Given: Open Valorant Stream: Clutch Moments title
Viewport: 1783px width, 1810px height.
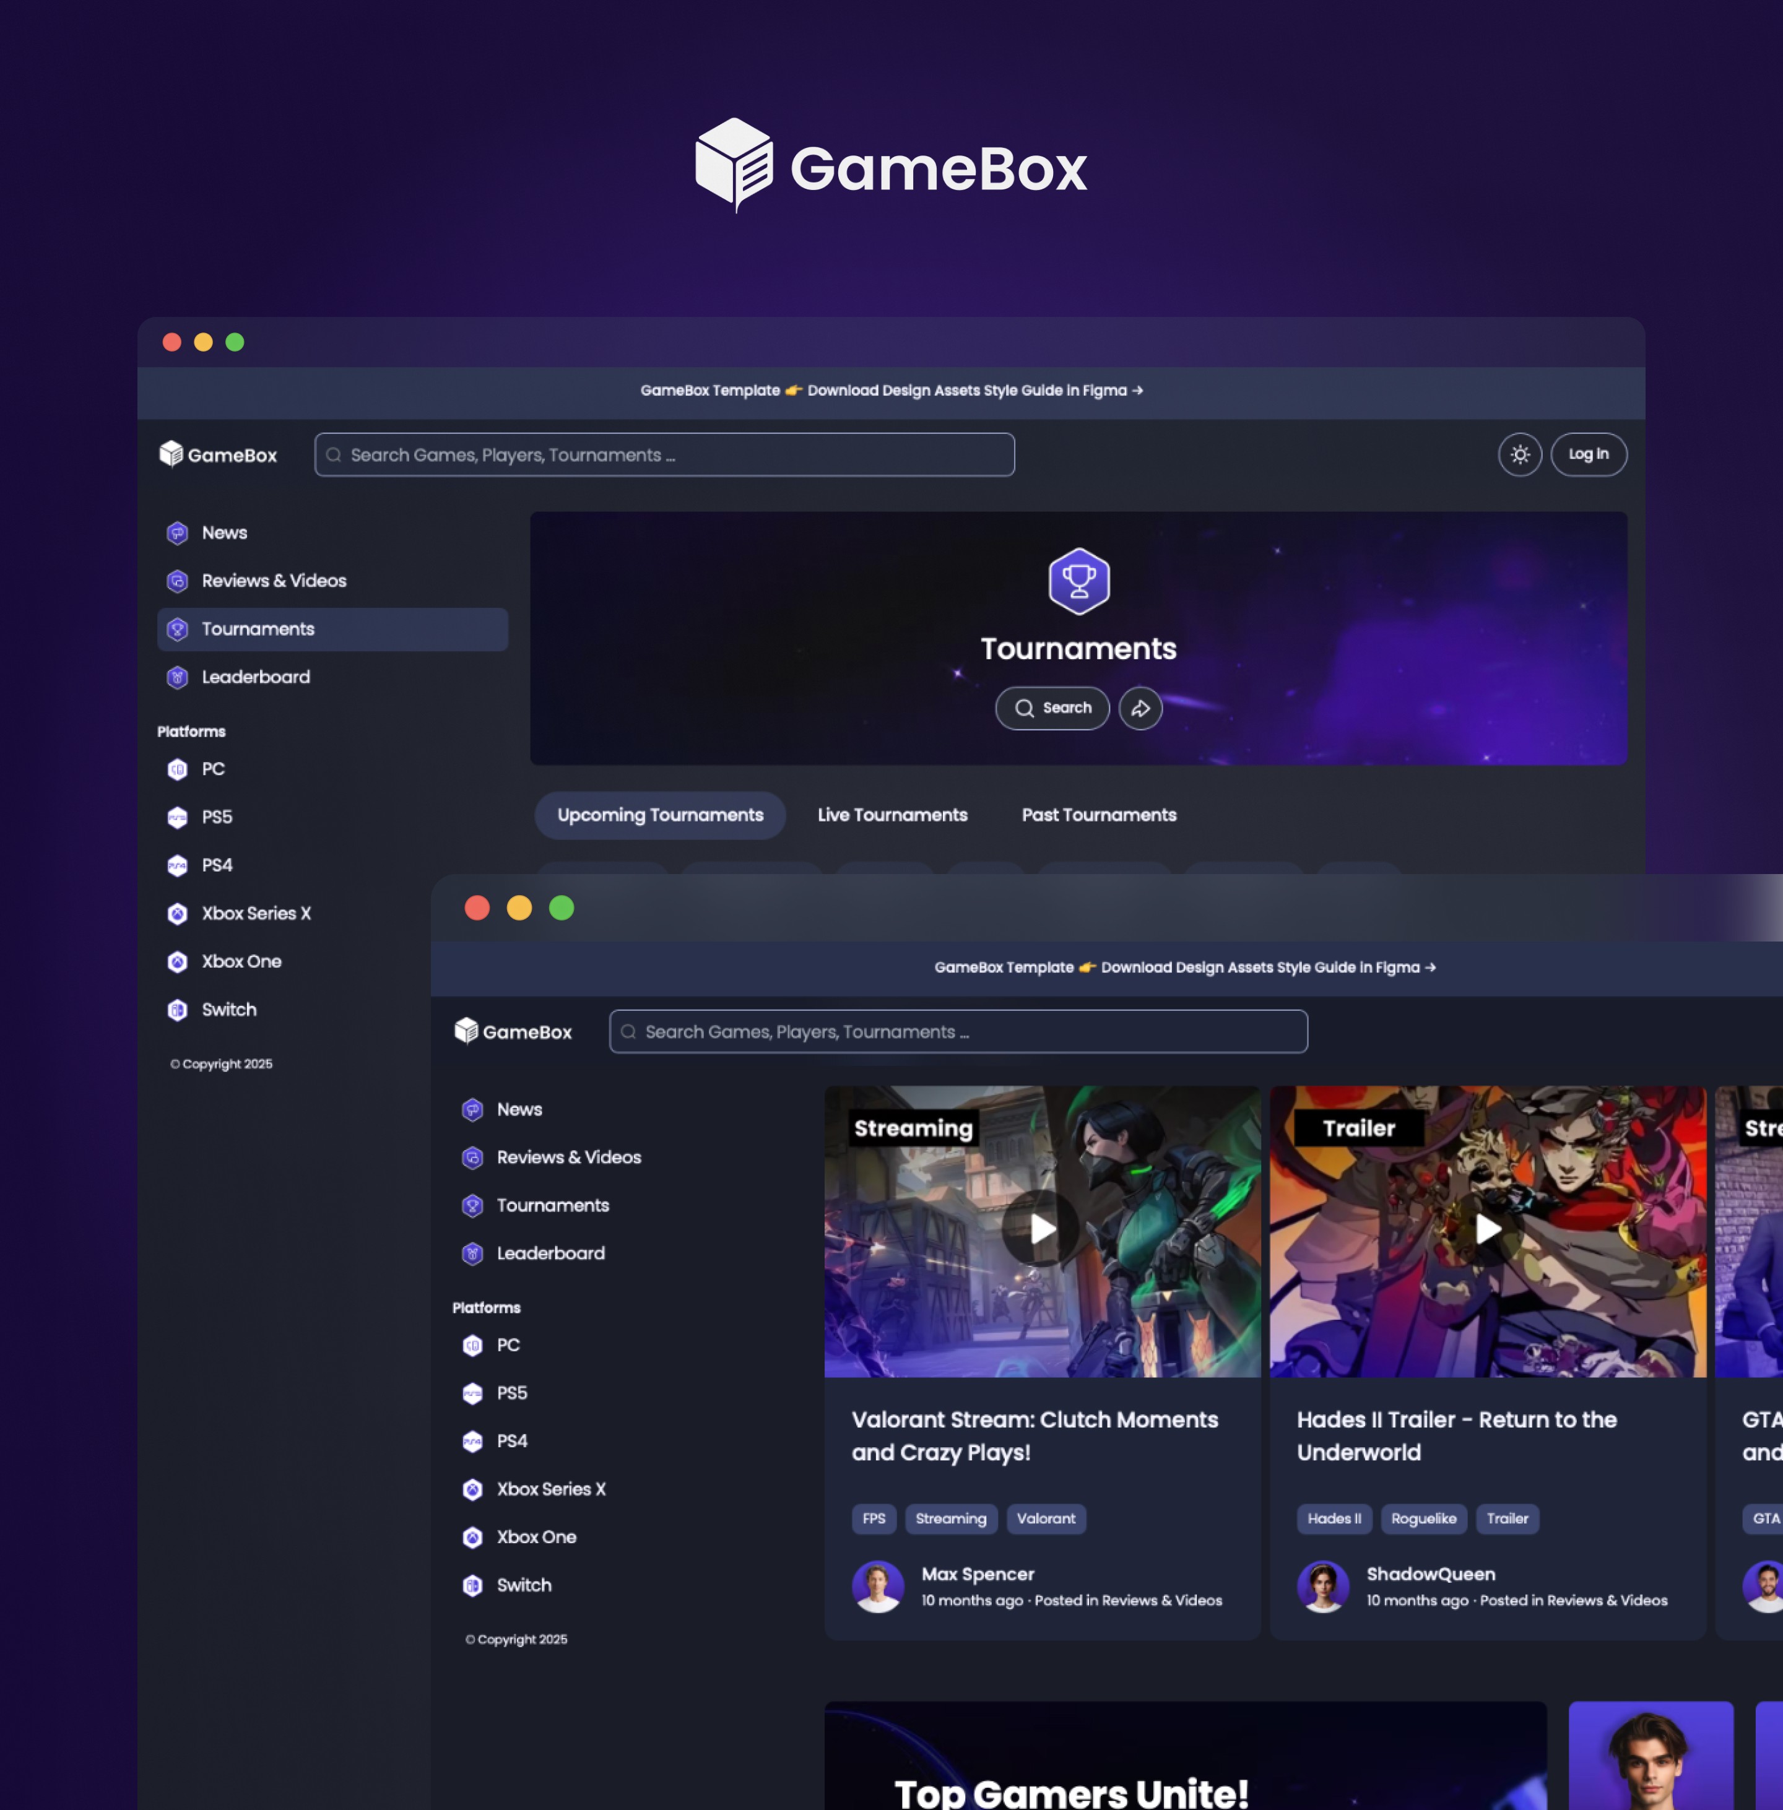Looking at the screenshot, I should (x=1035, y=1435).
